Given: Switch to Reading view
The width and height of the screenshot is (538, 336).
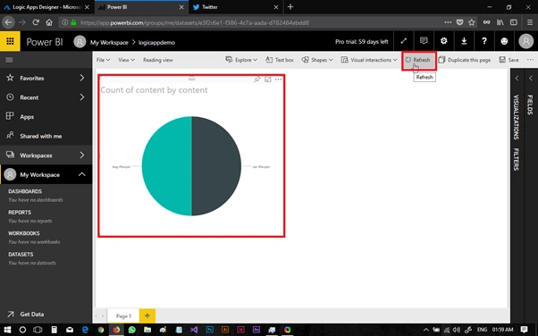Looking at the screenshot, I should (x=158, y=60).
